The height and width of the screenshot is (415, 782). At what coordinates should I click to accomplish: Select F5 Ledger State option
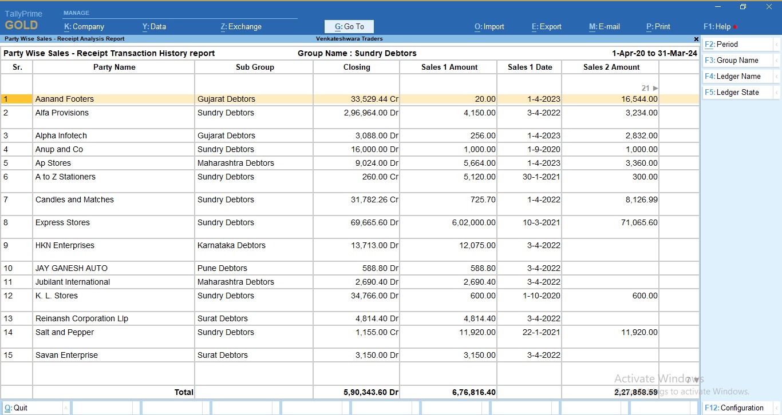click(736, 91)
